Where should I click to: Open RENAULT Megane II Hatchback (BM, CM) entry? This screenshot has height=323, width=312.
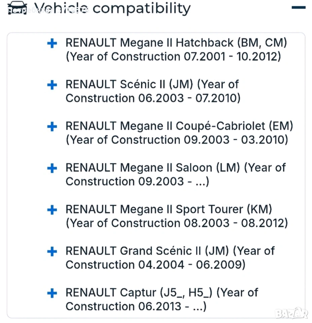point(176,43)
